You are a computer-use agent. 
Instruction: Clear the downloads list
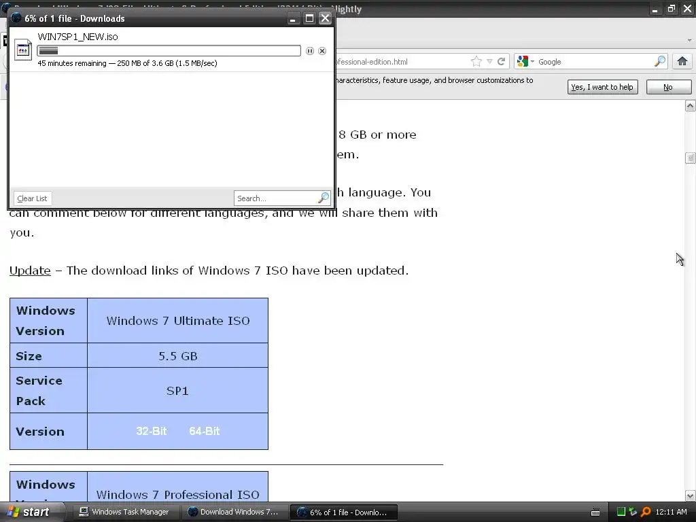pos(33,198)
